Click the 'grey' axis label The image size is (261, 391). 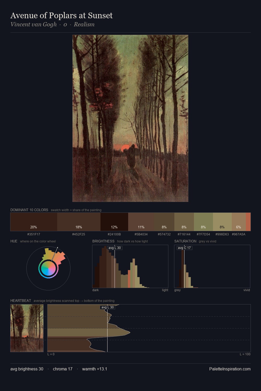click(177, 290)
